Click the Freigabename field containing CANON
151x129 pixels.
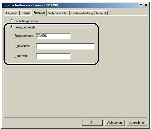pyautogui.click(x=53, y=36)
